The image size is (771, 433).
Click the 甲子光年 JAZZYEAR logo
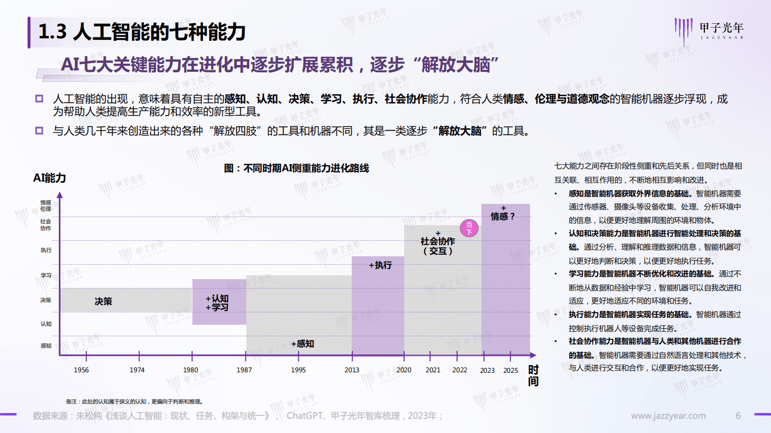(709, 32)
